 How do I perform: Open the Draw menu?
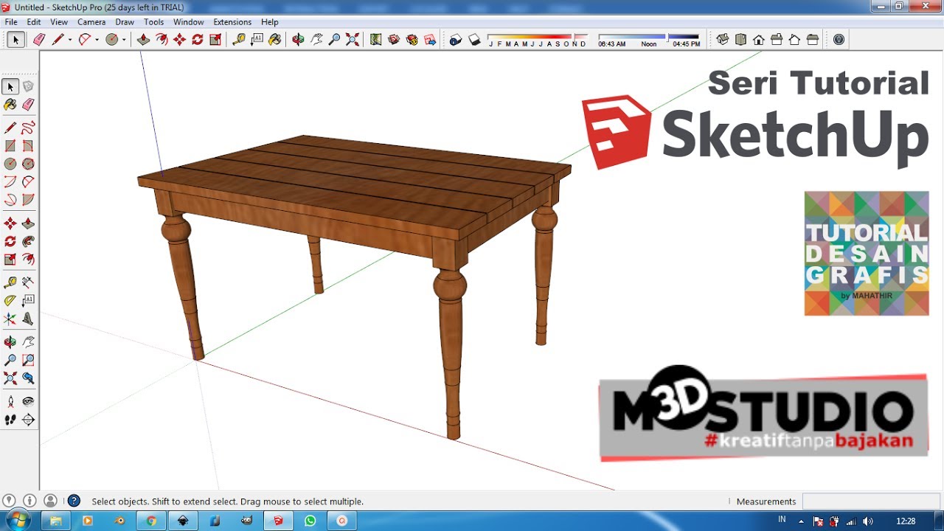[125, 22]
